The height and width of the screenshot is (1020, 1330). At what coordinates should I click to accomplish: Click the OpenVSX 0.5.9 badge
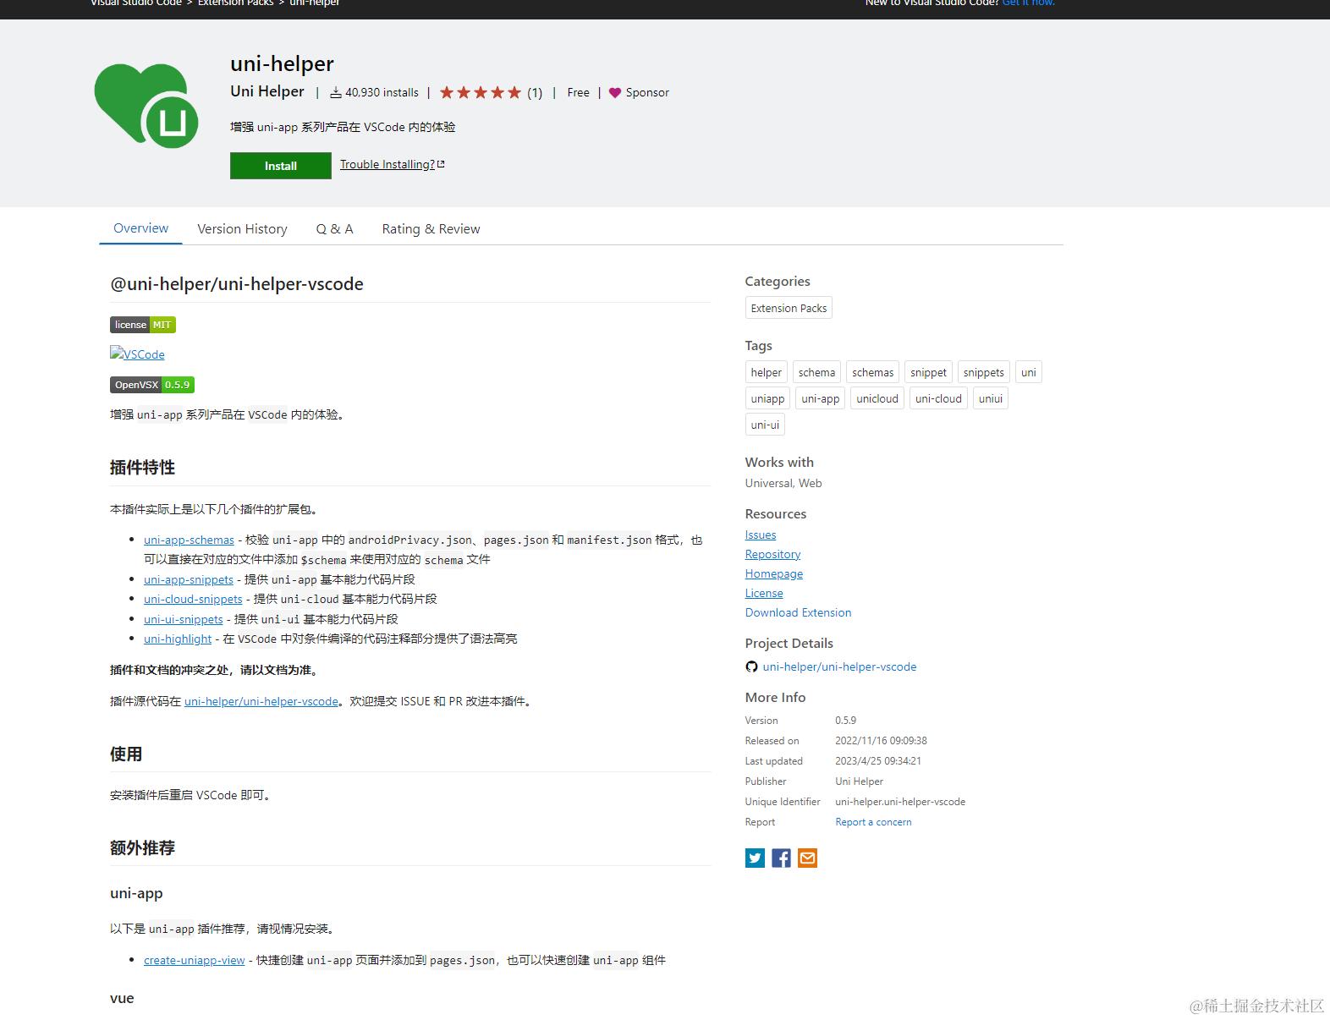click(152, 385)
